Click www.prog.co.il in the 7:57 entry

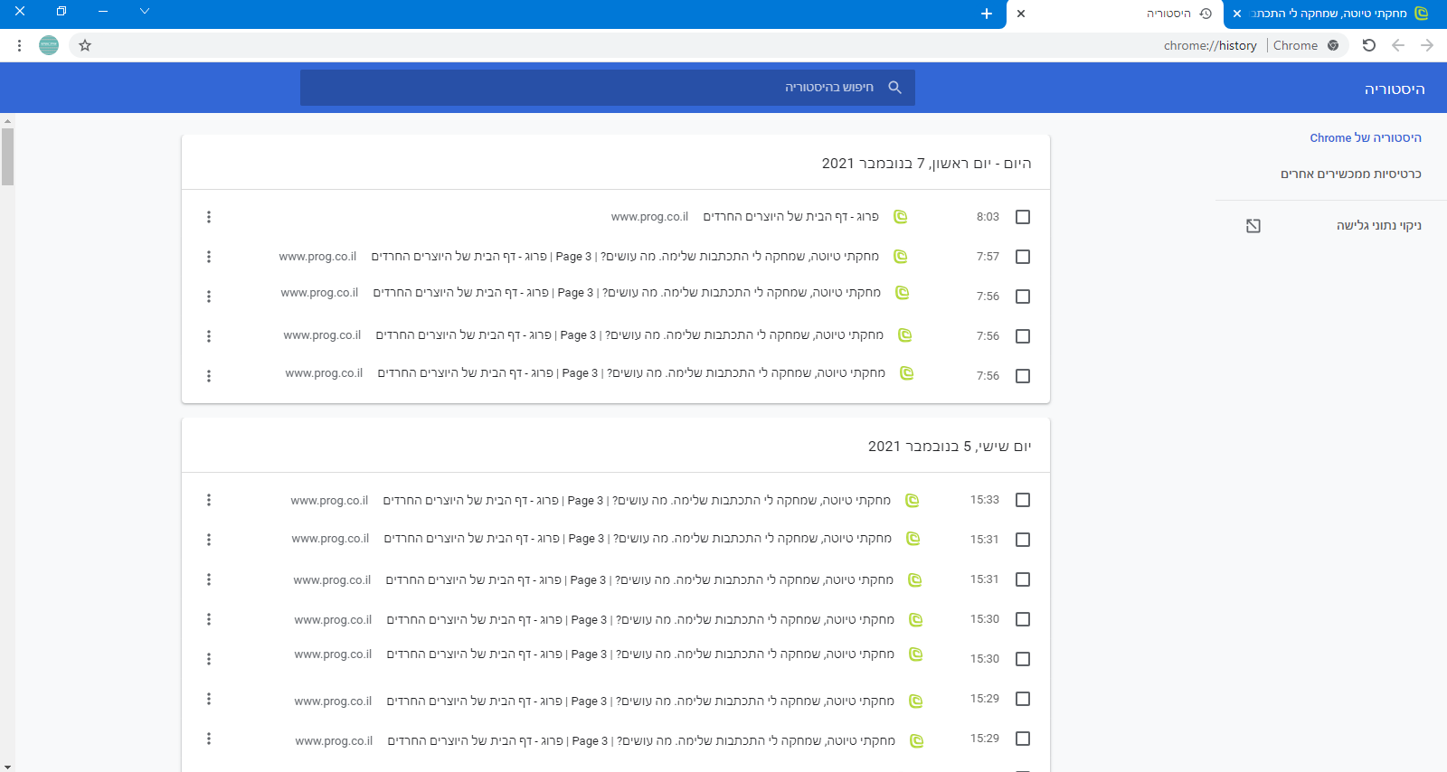point(317,257)
